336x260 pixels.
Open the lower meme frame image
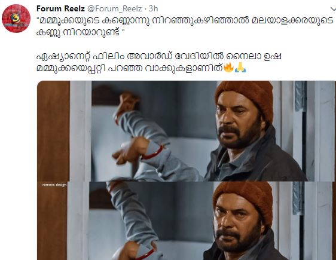click(187, 221)
